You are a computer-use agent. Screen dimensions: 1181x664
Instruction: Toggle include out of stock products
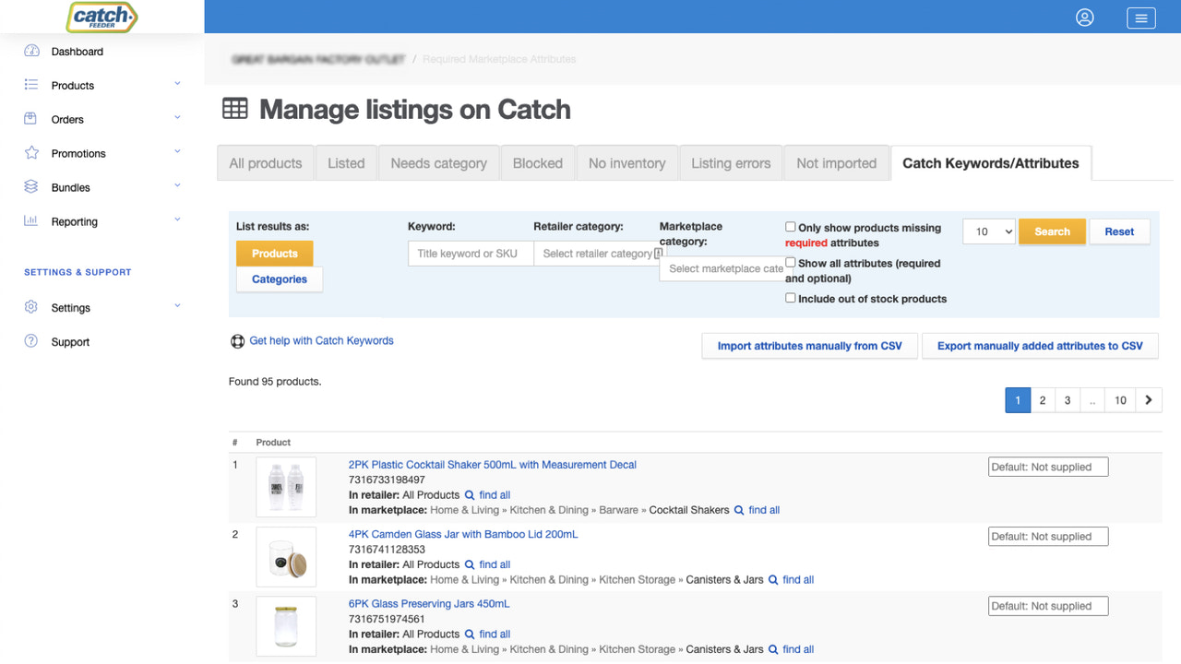point(790,298)
